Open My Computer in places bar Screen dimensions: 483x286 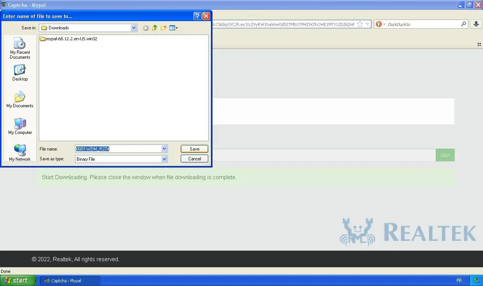pos(20,126)
